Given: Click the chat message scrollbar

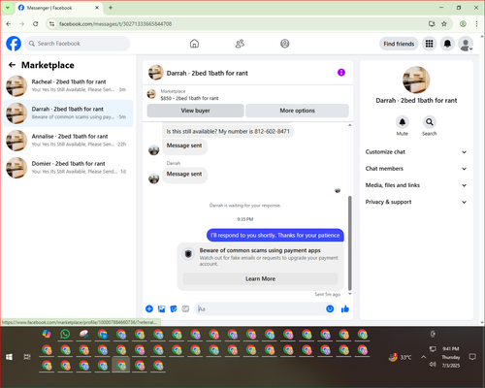Looking at the screenshot, I should [349, 243].
